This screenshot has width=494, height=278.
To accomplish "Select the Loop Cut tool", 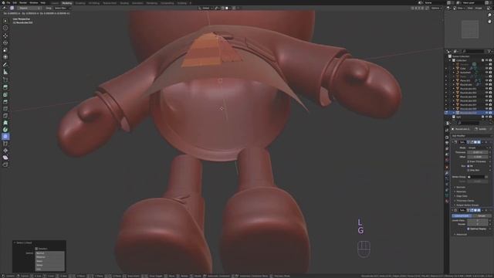I will (x=5, y=109).
